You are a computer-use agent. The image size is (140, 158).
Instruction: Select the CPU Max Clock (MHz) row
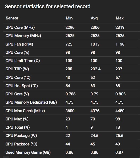pyautogui.click(x=72, y=111)
